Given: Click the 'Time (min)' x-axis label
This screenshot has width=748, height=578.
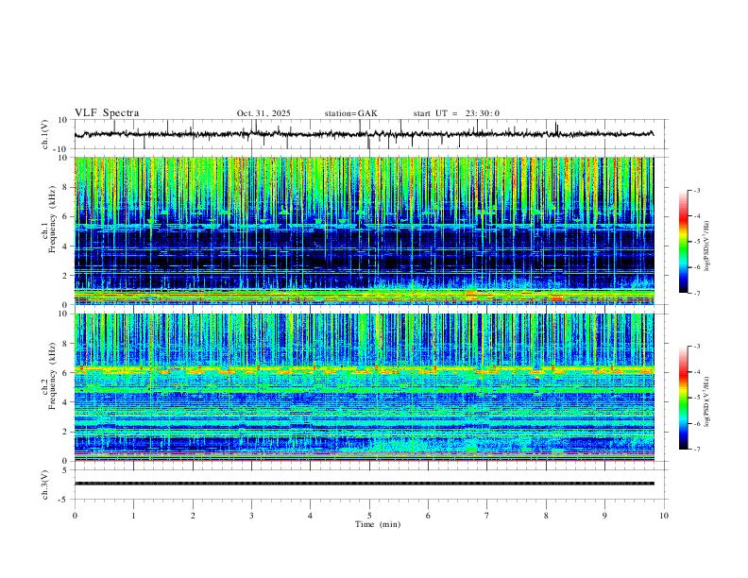Looking at the screenshot, I should pyautogui.click(x=378, y=524).
